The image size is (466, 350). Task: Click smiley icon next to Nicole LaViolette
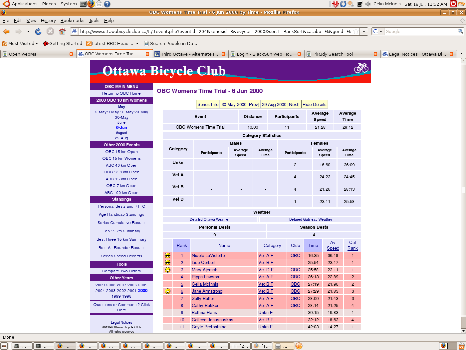(x=167, y=255)
